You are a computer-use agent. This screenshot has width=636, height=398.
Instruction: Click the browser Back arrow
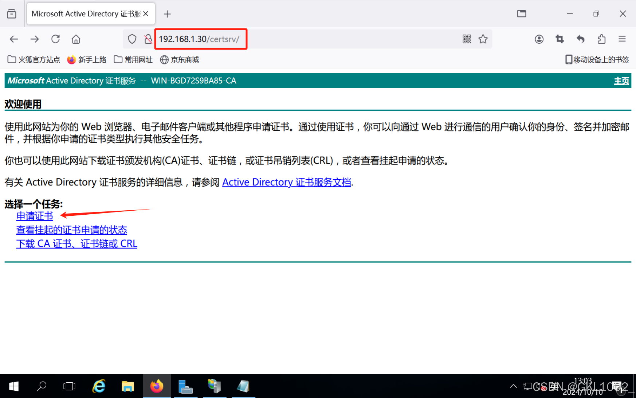pos(14,39)
